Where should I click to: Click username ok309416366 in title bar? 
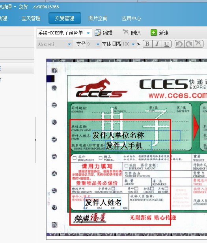pyautogui.click(x=46, y=7)
